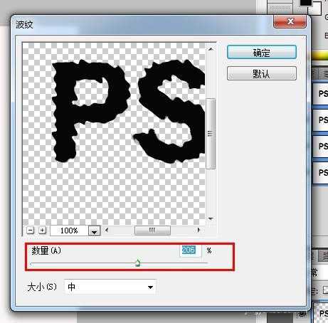Click the PS text preview image
The height and width of the screenshot is (323, 328).
point(114,134)
